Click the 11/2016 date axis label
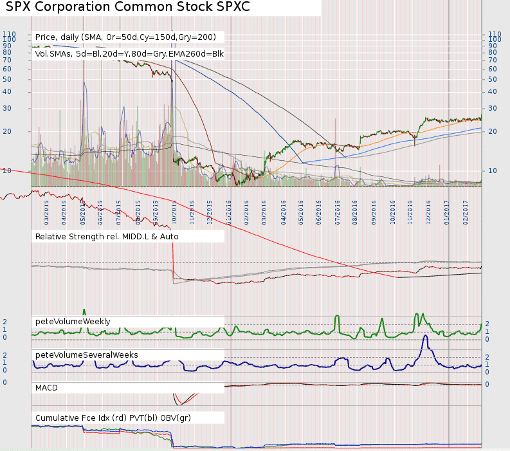This screenshot has height=451, width=510. [x=410, y=212]
